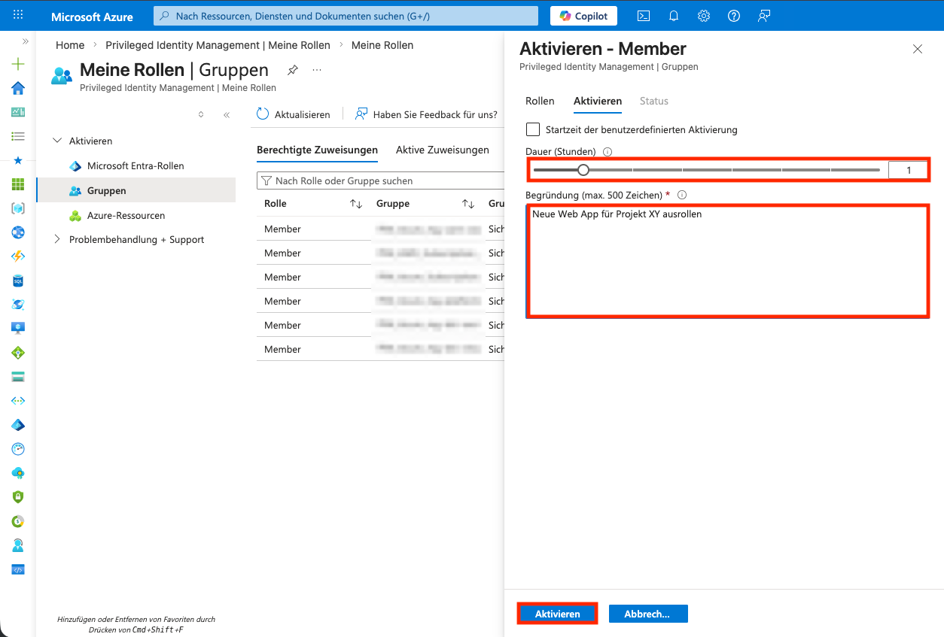Click the Copilot button
The width and height of the screenshot is (944, 637).
(584, 16)
